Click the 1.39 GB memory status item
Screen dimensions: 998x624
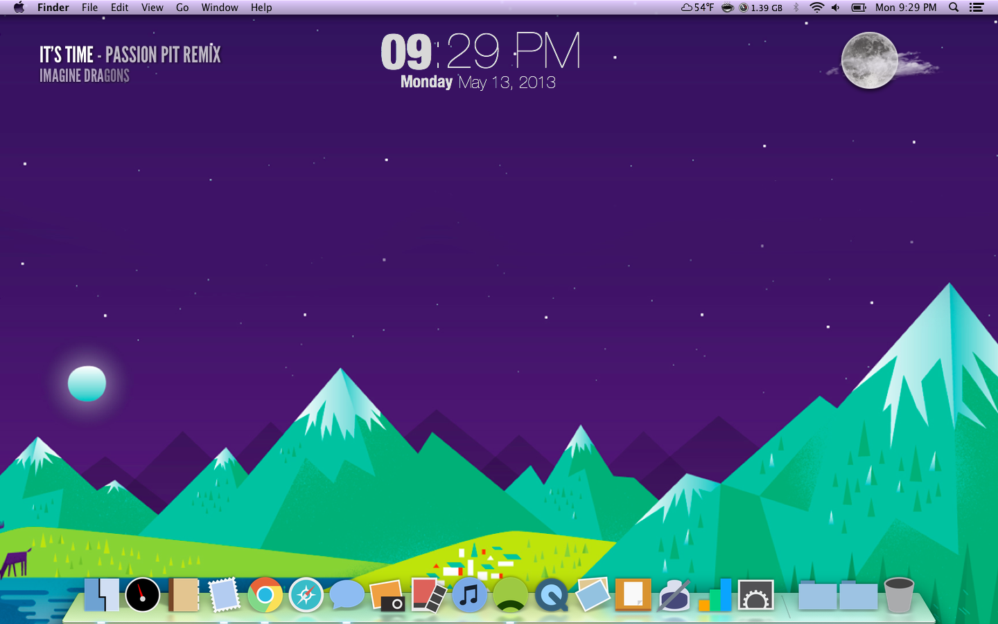click(761, 8)
